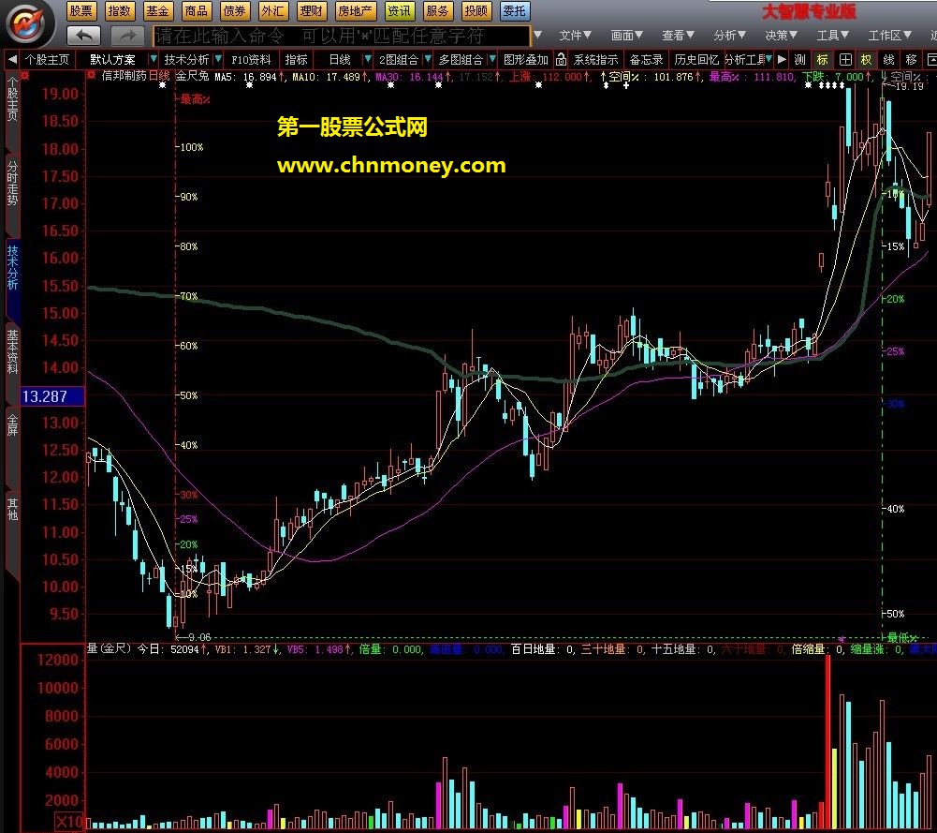Open the 画面 menu
The height and width of the screenshot is (833, 937).
tap(626, 36)
